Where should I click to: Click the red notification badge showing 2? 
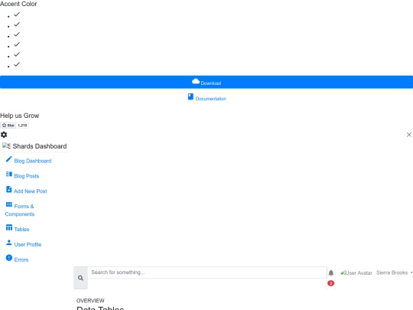331,283
